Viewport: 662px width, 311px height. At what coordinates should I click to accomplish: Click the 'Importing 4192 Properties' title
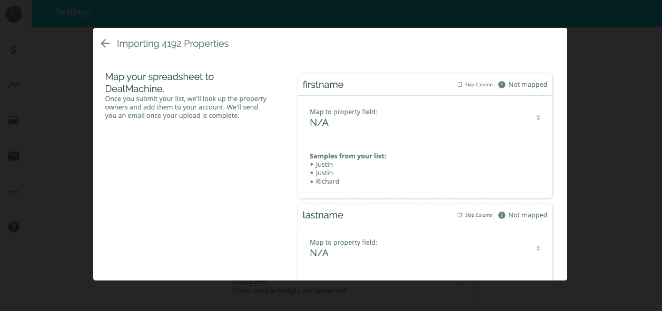(173, 44)
